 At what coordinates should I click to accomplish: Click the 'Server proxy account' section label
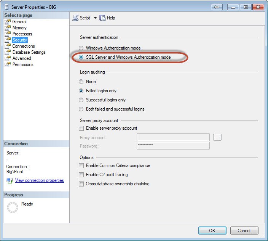(99, 120)
